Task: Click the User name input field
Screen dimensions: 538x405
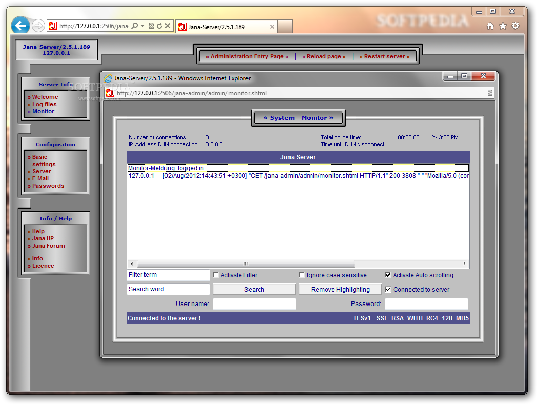Action: pyautogui.click(x=254, y=304)
